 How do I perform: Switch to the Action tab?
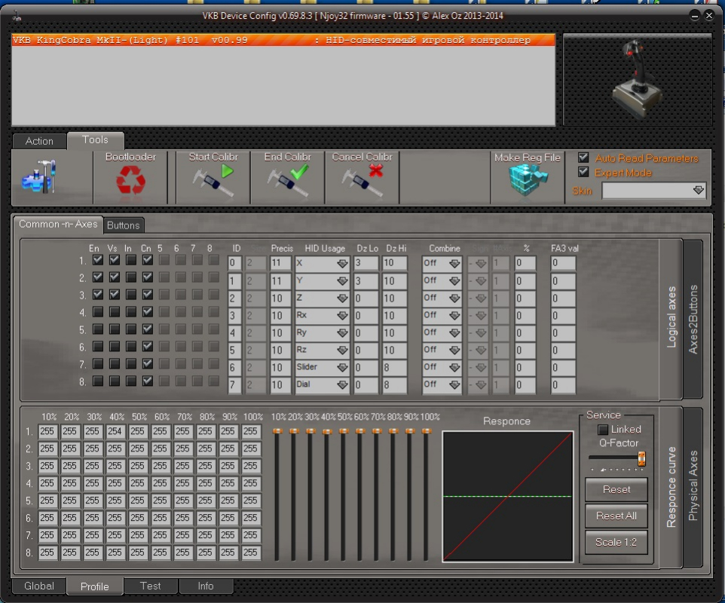point(39,141)
